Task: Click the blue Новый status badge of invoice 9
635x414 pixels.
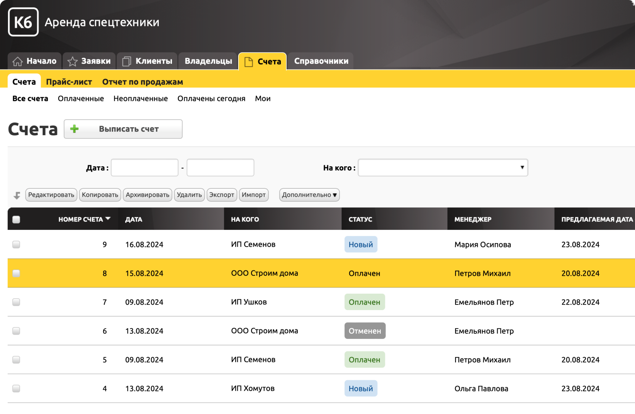Action: point(360,245)
